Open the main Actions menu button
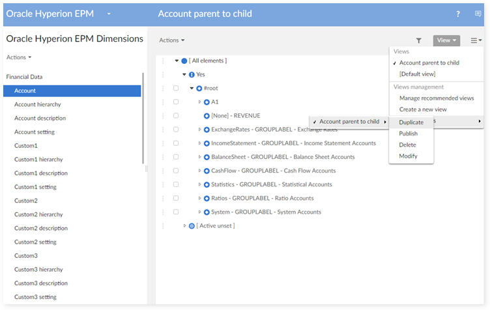Screen dimensions: 490x310 pos(172,40)
